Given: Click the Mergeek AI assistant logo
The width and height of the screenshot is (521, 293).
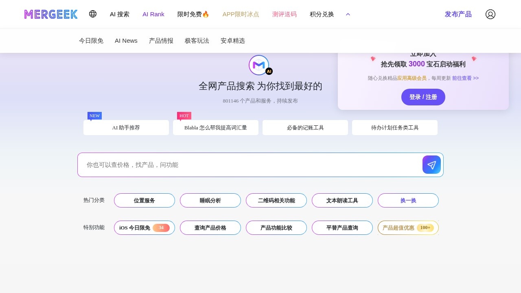Looking at the screenshot, I should [259, 65].
